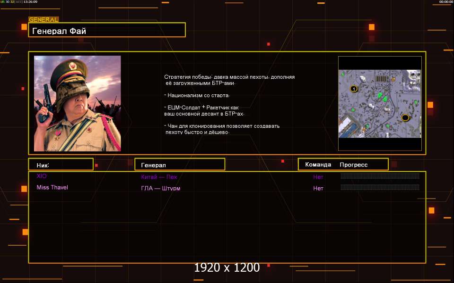Click the Китай — Пех general entry
The width and height of the screenshot is (454, 283).
click(159, 177)
